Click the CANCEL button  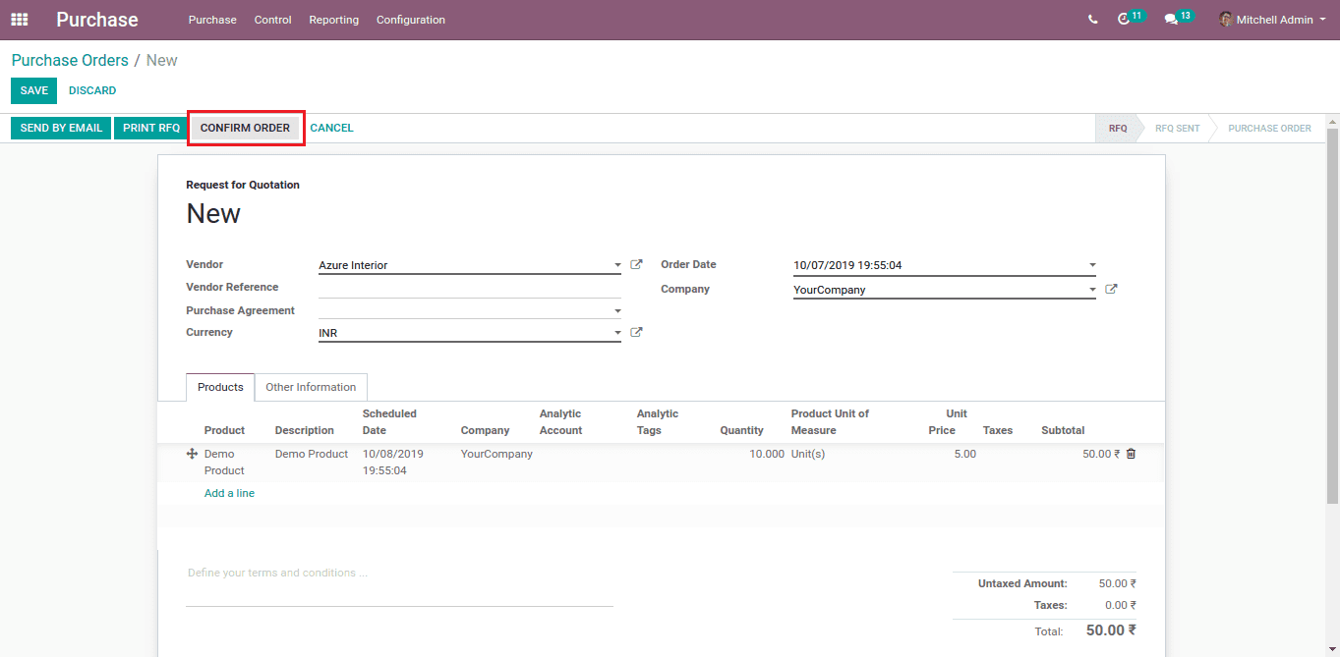coord(331,128)
